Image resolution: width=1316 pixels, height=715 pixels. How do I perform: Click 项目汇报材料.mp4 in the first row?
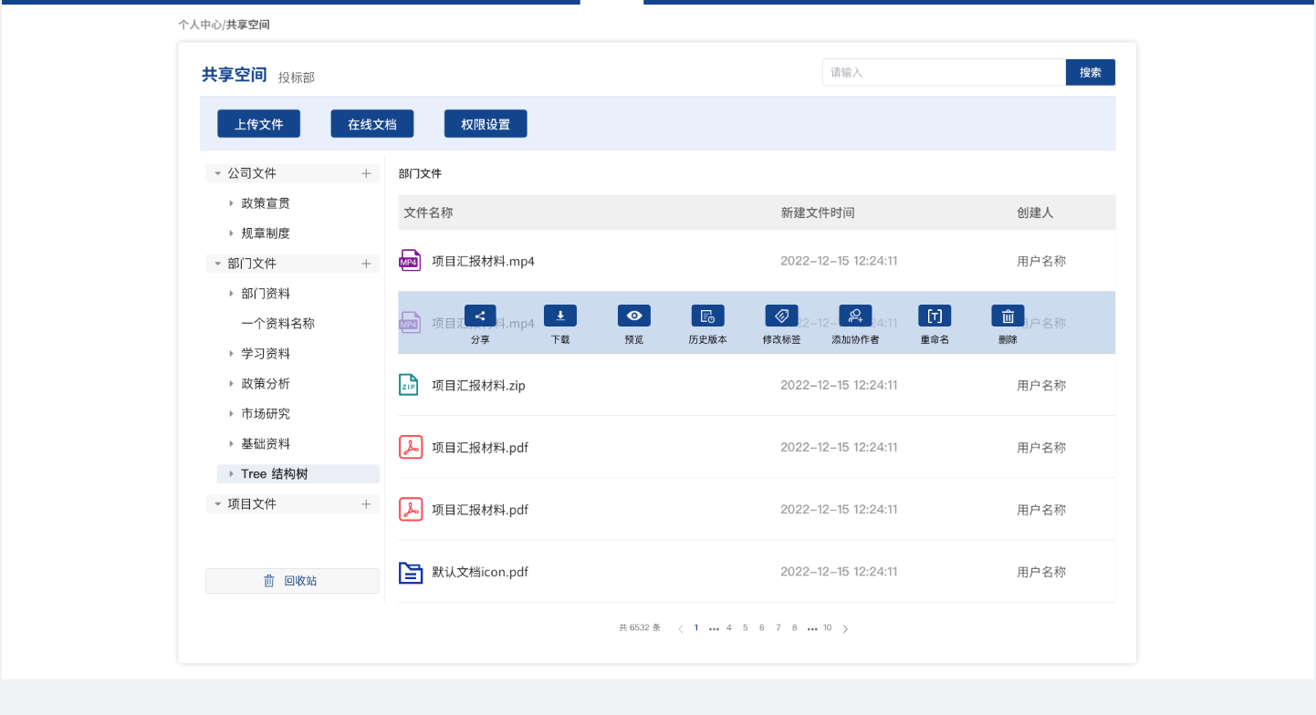483,261
